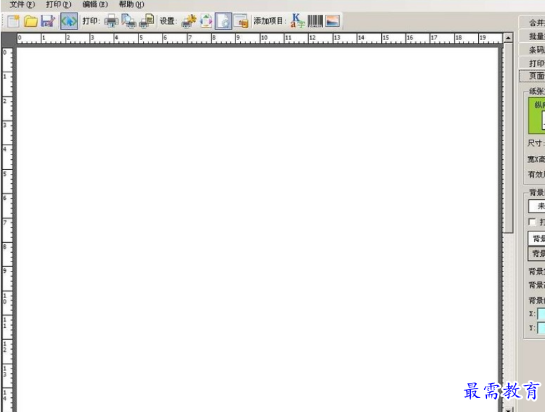Image resolution: width=545 pixels, height=412 pixels.
Task: Select the green portrait orientation box
Action: (537, 116)
